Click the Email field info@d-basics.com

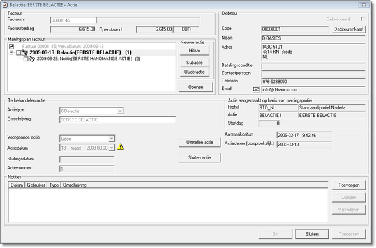pos(313,89)
